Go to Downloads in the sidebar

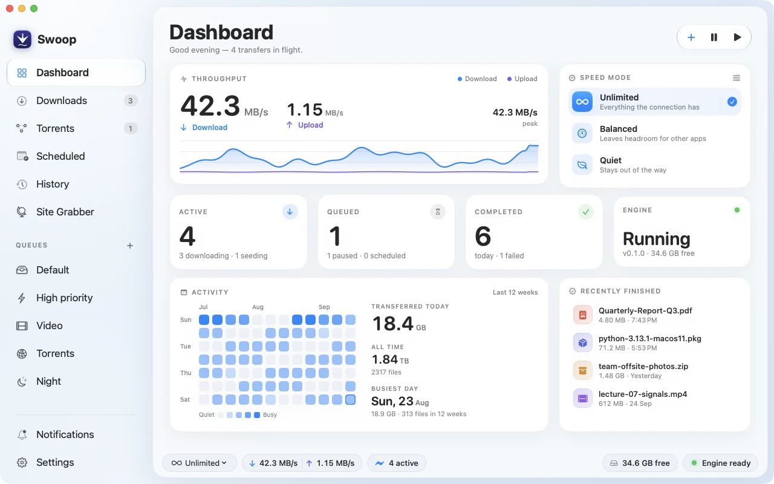click(76, 100)
